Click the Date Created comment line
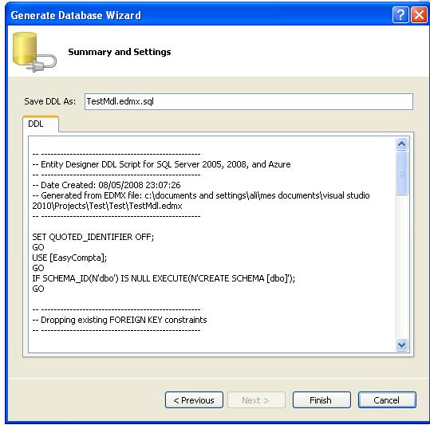Viewport: 430px width, 425px height. [106, 185]
